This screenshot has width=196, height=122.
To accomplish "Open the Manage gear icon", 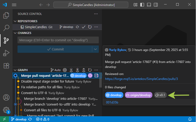I will coord(6,110).
